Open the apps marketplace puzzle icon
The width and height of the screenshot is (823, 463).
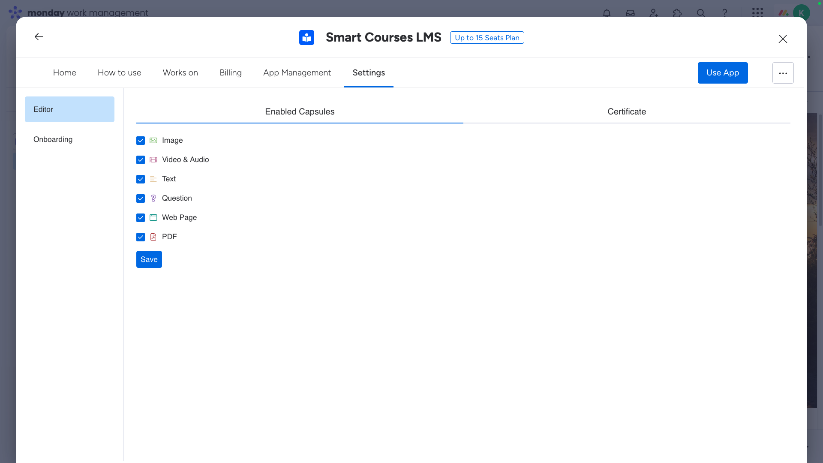pyautogui.click(x=677, y=13)
